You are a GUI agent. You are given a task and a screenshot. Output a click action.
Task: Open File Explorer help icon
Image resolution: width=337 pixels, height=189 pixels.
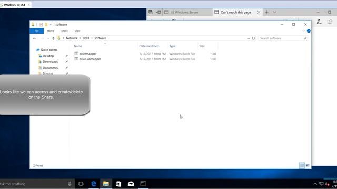click(309, 31)
